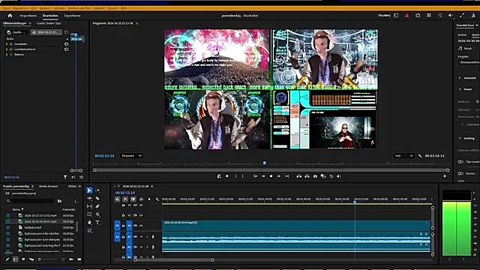Screen dimensions: 480x270
Task: Collapse the Ducking section
Action: 460,138
